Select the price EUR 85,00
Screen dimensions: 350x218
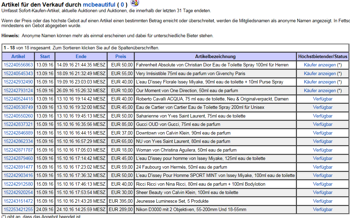(122, 124)
